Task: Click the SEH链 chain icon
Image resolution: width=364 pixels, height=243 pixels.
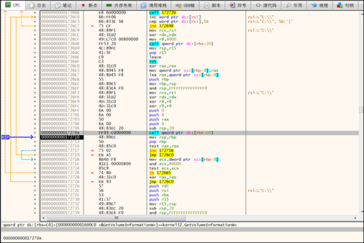Action: (x=178, y=5)
